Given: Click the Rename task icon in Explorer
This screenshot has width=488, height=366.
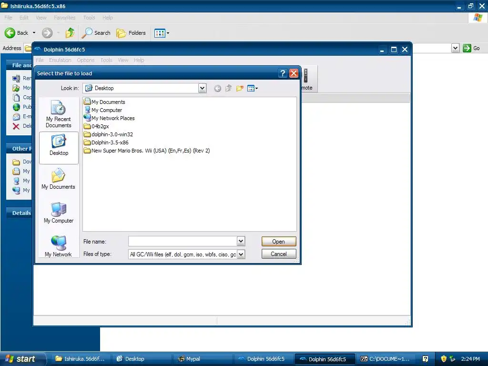Looking at the screenshot, I should tap(16, 79).
